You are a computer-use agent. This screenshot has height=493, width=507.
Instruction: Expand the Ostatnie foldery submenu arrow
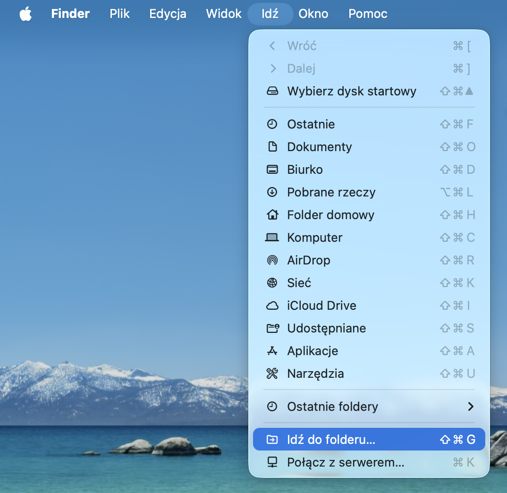471,406
